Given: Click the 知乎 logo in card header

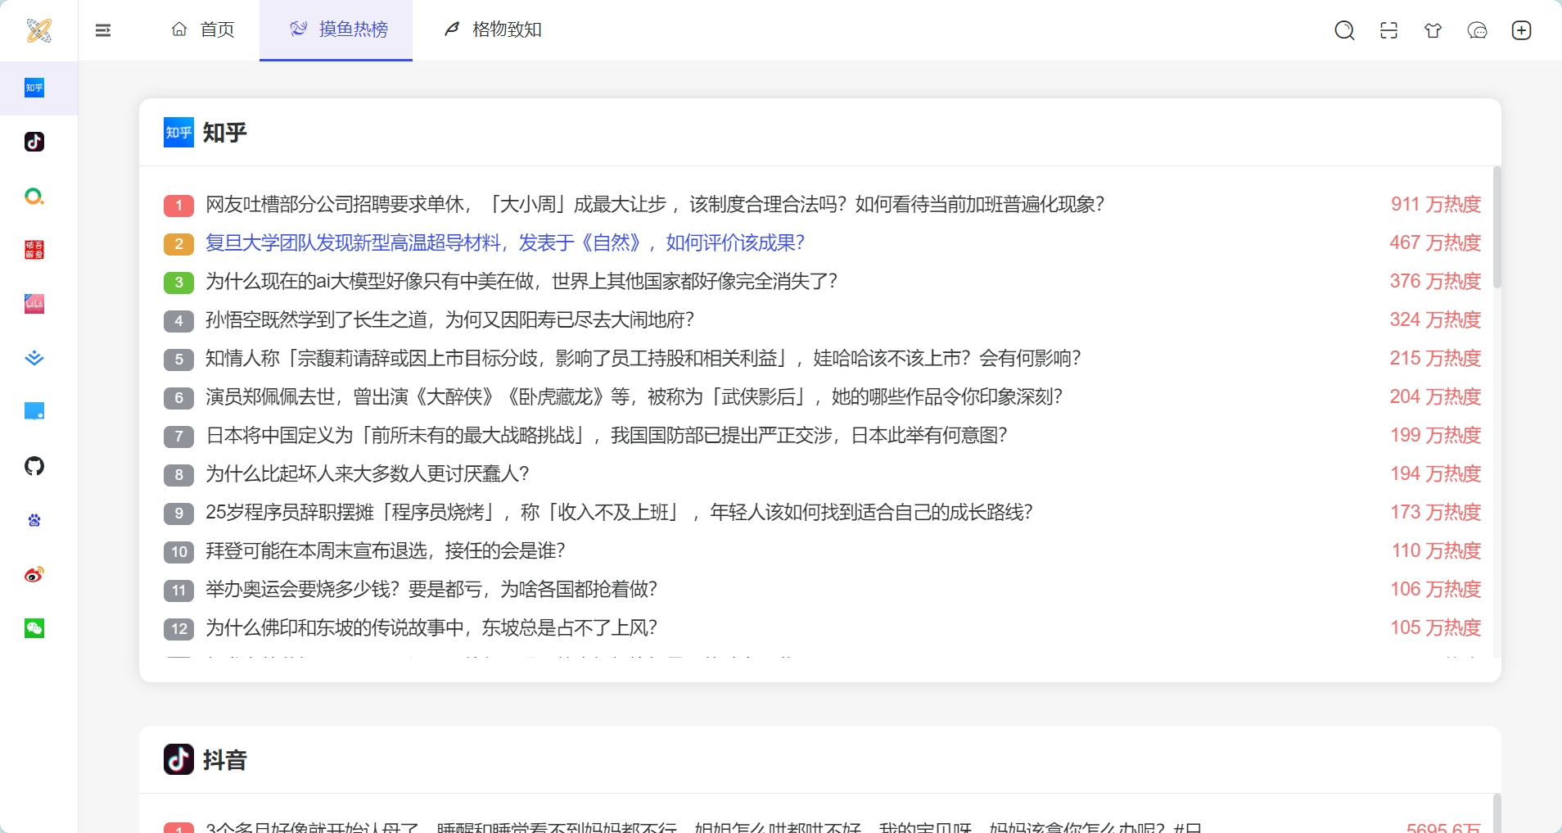Looking at the screenshot, I should pos(178,132).
